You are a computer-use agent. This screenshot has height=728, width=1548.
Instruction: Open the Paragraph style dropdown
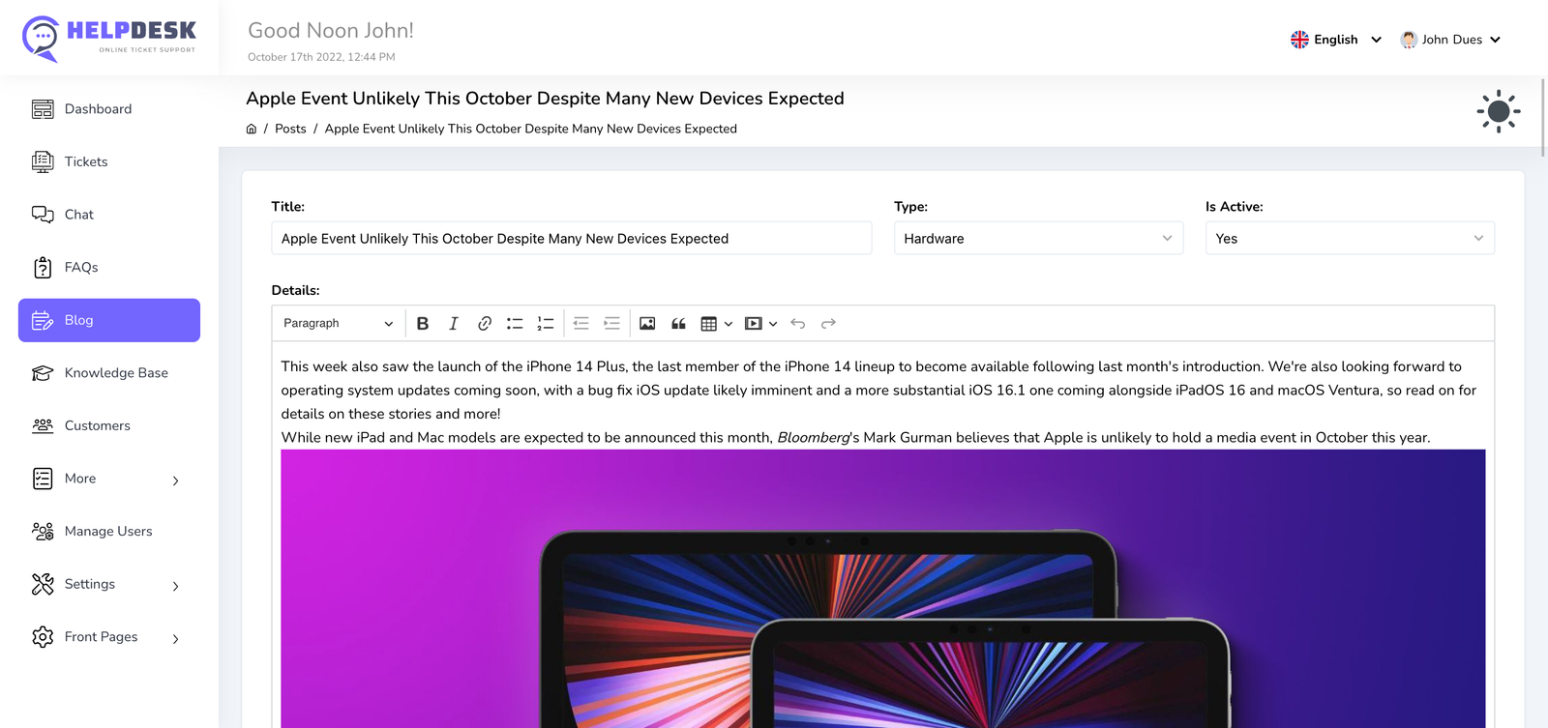pyautogui.click(x=338, y=324)
